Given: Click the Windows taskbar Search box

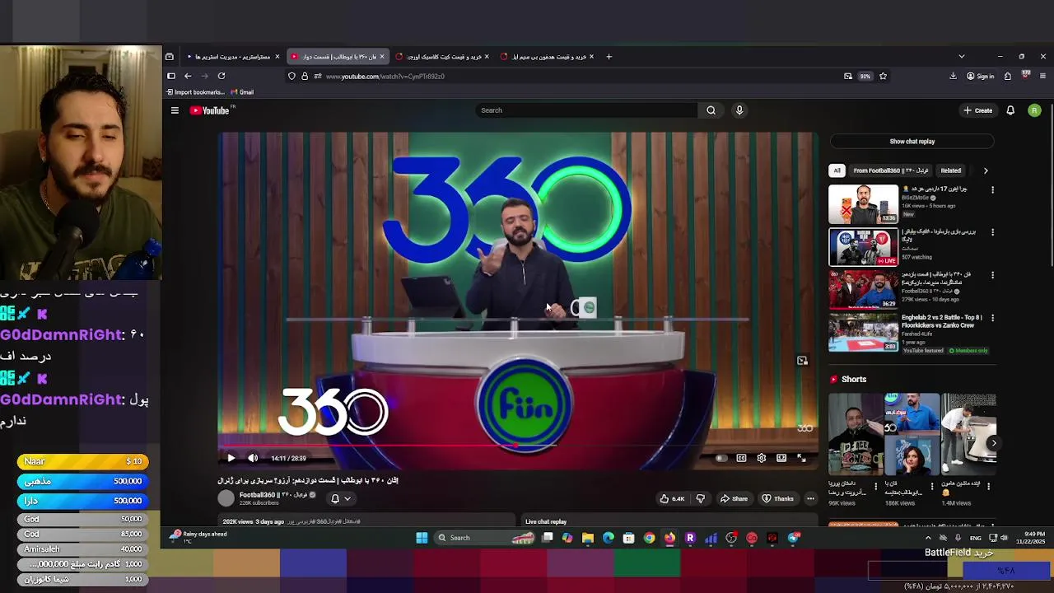Looking at the screenshot, I should point(486,538).
